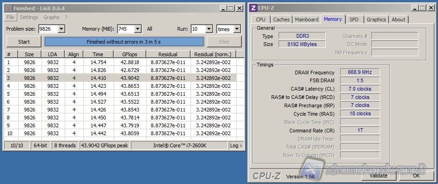This screenshot has width=438, height=184.
Task: Click the GFlops column header
Action: click(130, 54)
